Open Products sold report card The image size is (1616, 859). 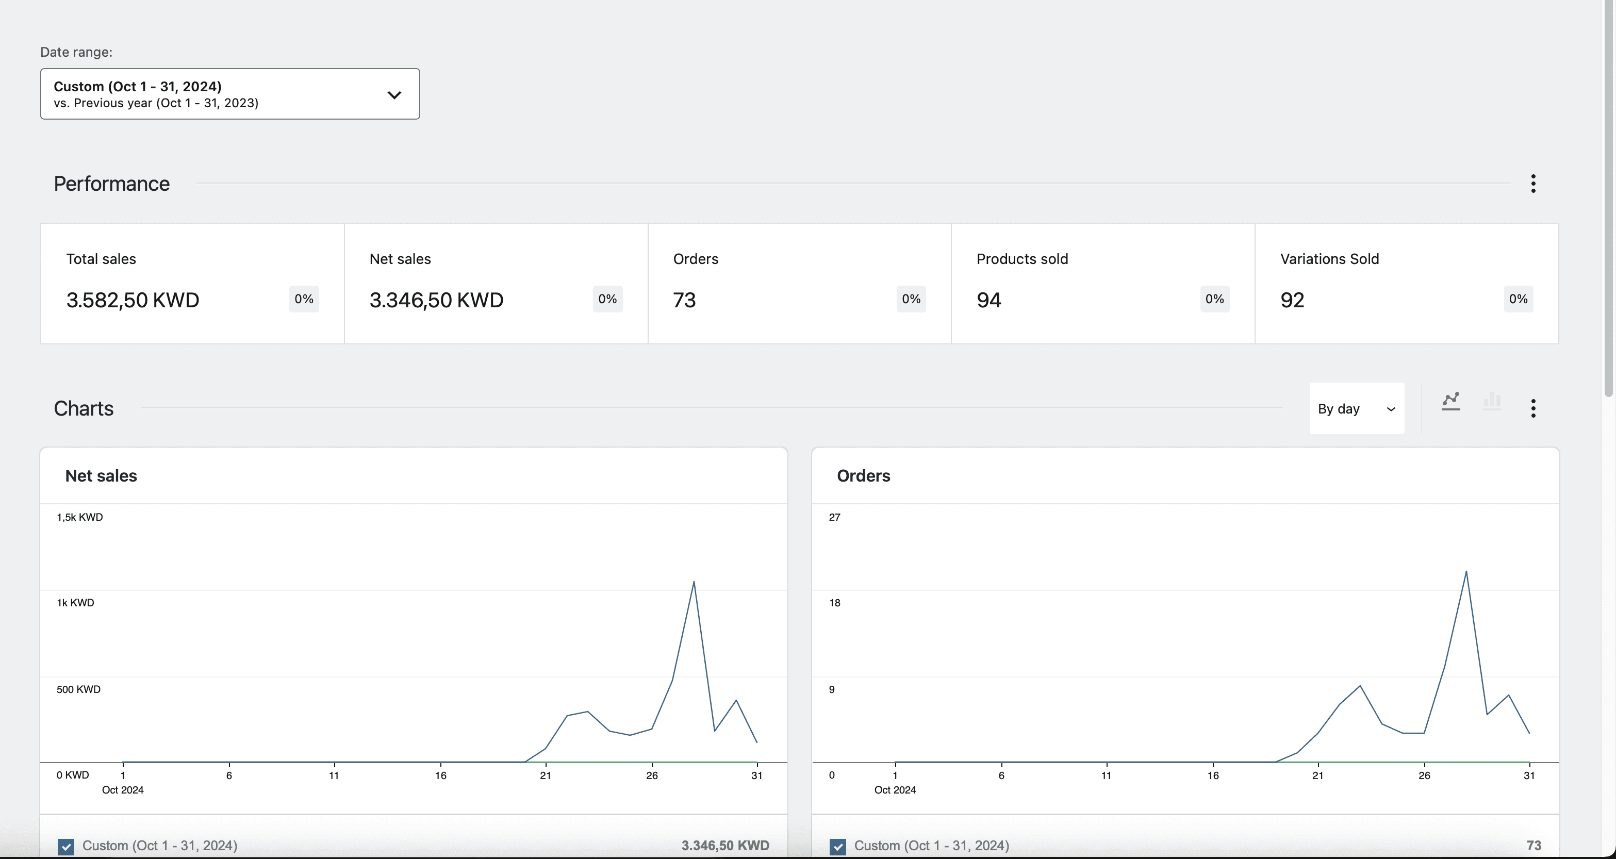tap(1102, 284)
